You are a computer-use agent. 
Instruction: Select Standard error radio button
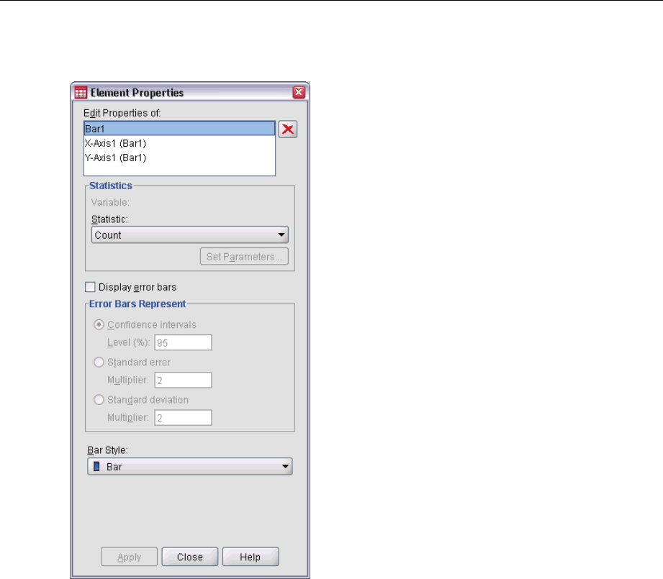[99, 362]
